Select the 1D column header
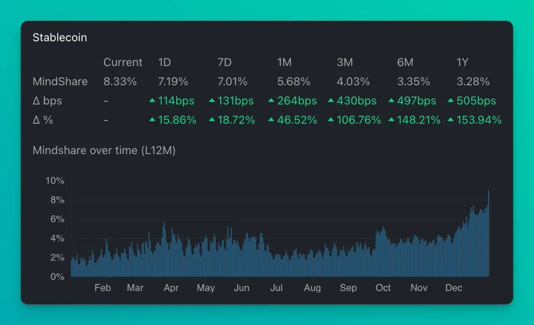The image size is (534, 325). click(x=165, y=62)
